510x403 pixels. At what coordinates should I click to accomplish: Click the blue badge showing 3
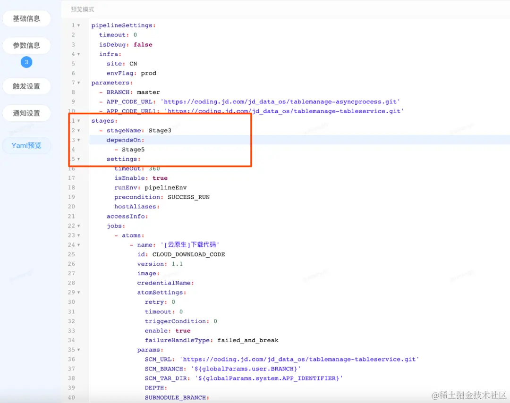click(x=26, y=62)
